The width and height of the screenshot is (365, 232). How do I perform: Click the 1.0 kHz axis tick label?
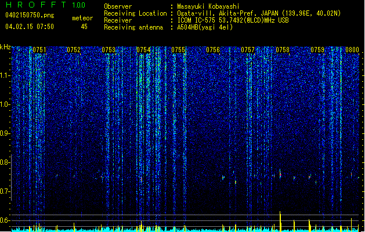click(x=5, y=104)
